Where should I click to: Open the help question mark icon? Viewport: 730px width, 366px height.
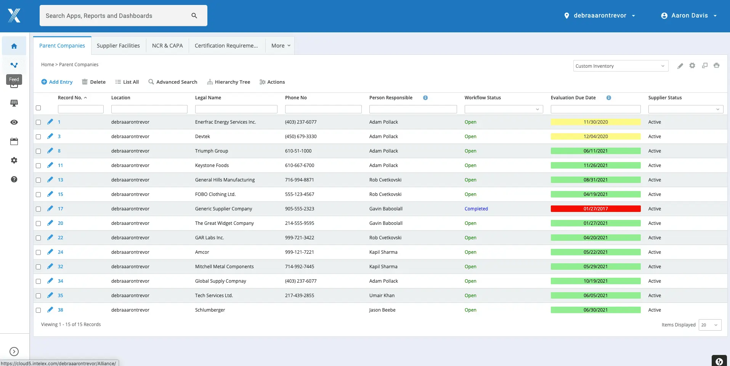pos(14,179)
